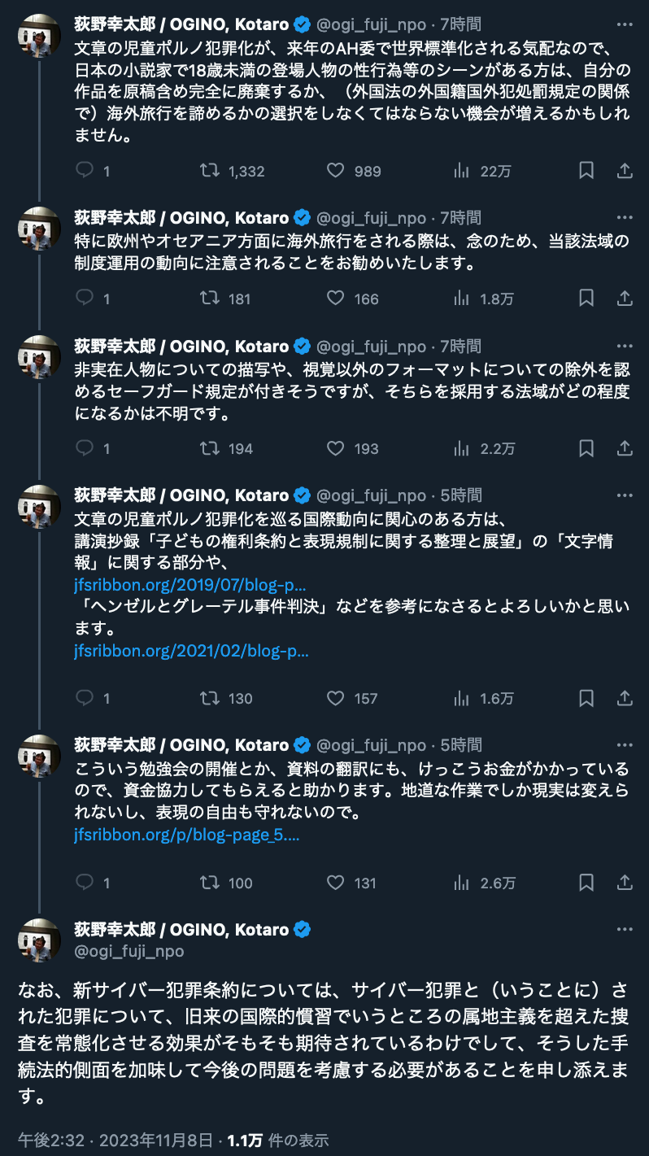This screenshot has width=649, height=1156.
Task: Open the jfsribbon.org/2021/02 blog link
Action: click(x=190, y=650)
